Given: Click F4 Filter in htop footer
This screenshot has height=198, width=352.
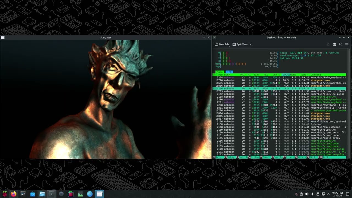Looking at the screenshot, I should pos(253,157).
